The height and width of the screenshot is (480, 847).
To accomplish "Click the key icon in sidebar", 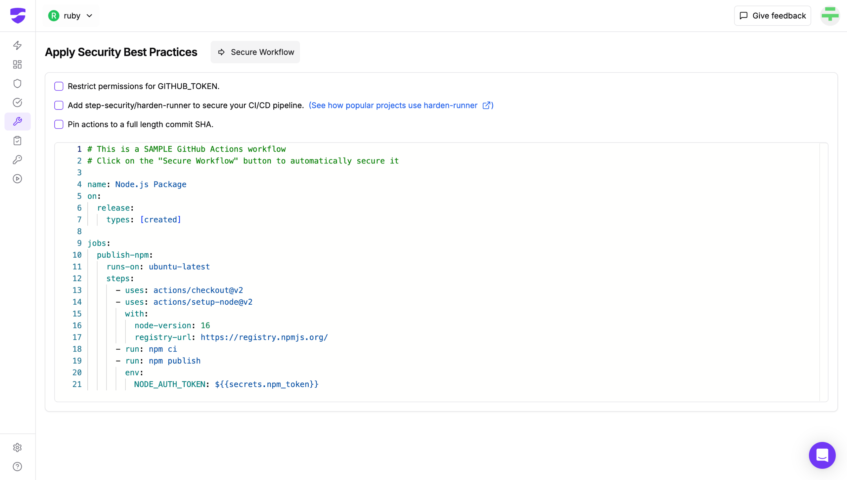I will 18,160.
